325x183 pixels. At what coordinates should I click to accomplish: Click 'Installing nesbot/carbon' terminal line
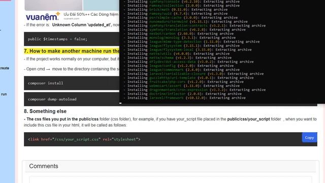pos(178,34)
